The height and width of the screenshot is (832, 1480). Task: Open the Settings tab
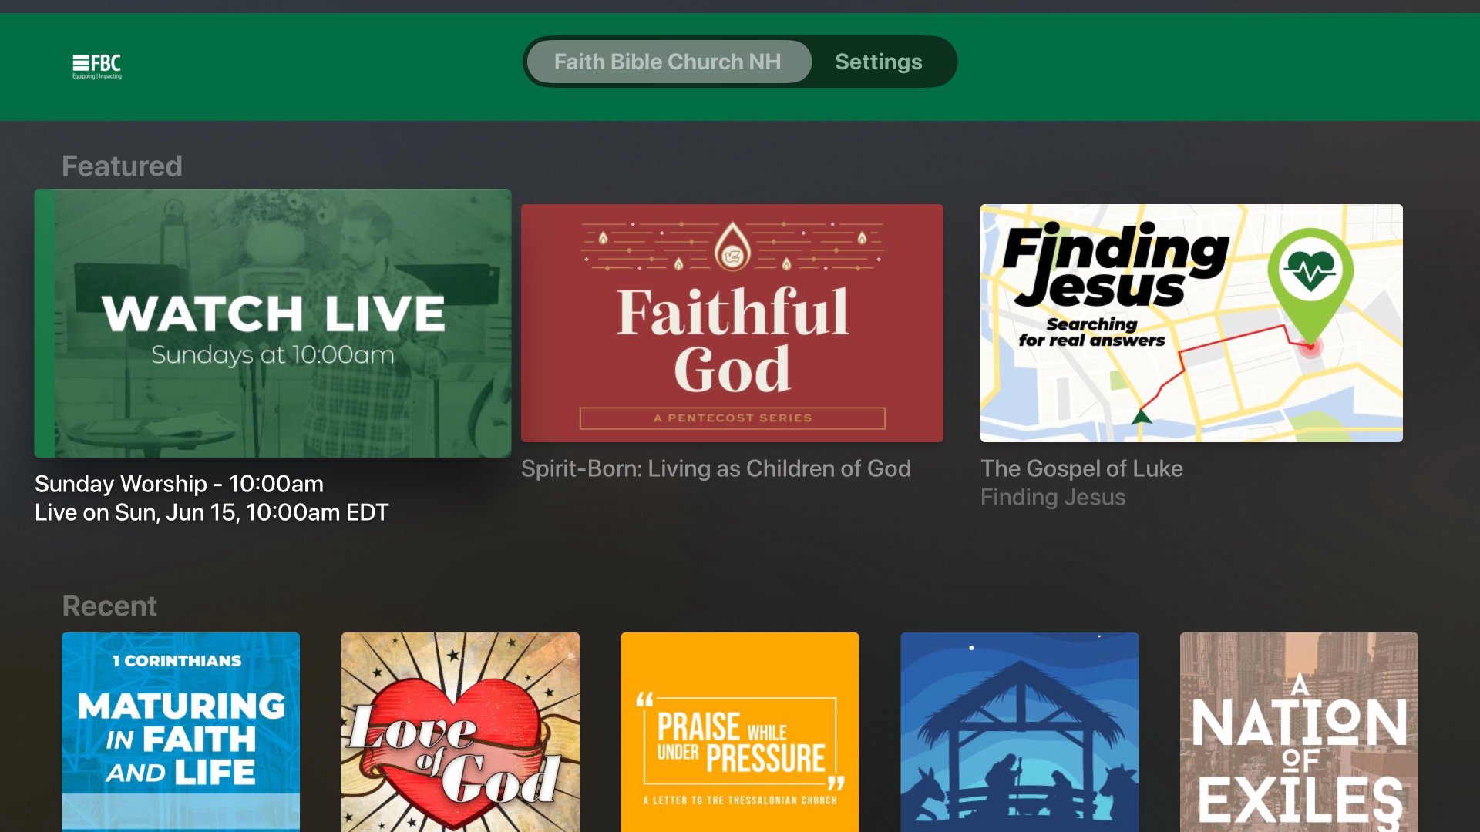(x=878, y=62)
